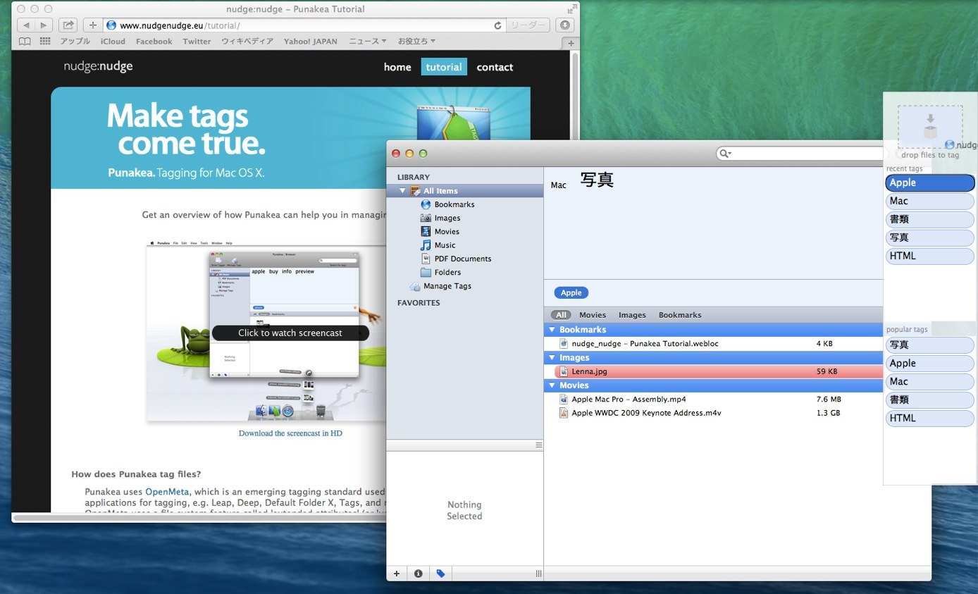
Task: Click the Music note icon in sidebar
Action: [x=426, y=245]
